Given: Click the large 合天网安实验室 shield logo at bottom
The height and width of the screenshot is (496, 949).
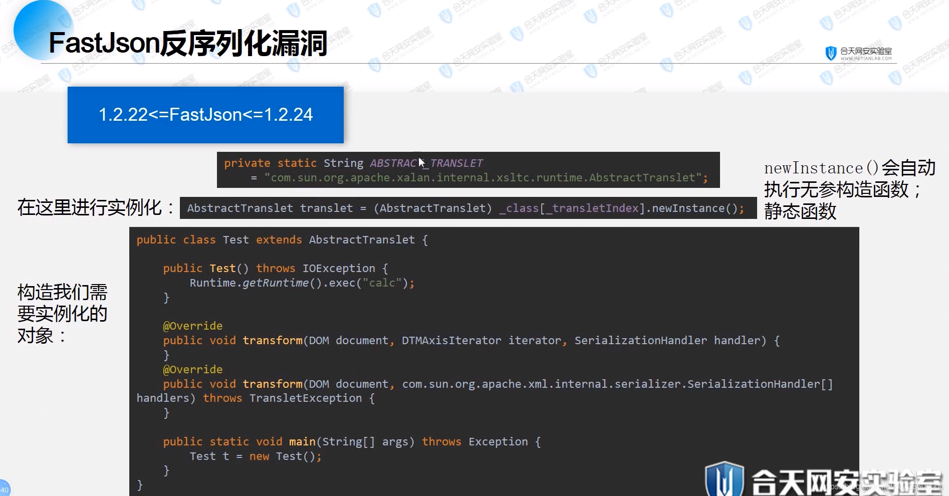Looking at the screenshot, I should [x=824, y=480].
